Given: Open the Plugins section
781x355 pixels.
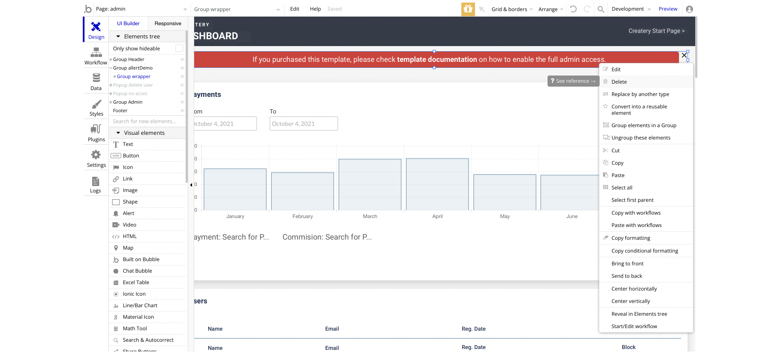Looking at the screenshot, I should pyautogui.click(x=96, y=133).
